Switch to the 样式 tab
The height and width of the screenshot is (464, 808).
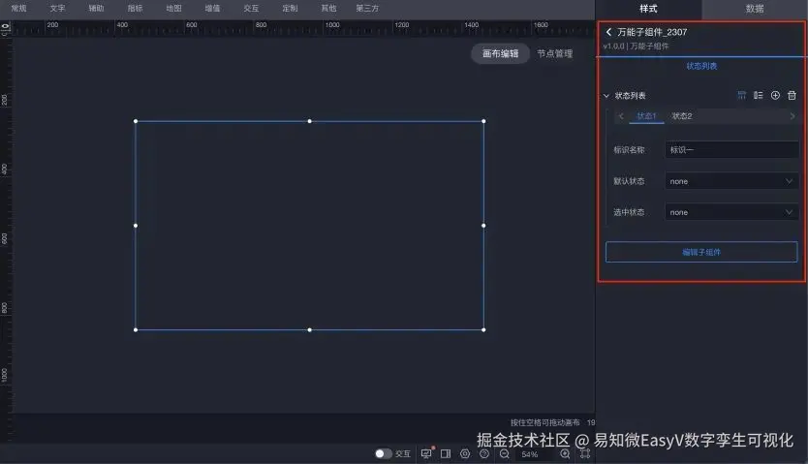point(648,9)
